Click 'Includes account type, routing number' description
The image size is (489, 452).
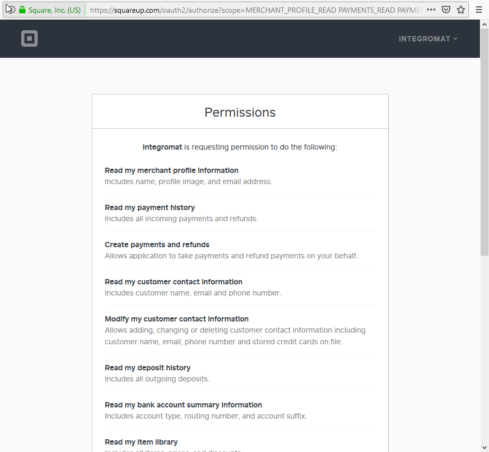pos(206,416)
